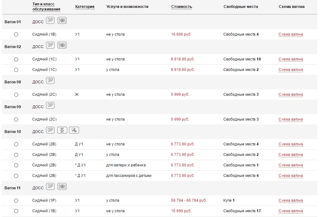Screen dimensions: 320x217
Task: Open 'Схема вагона' for Вагон 09 row
Action: pyautogui.click(x=290, y=119)
